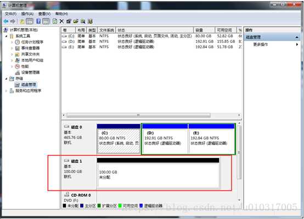Screen dimensions: 304x219
Task: Toggle the action pane toolbar icon
Action: click(x=46, y=21)
